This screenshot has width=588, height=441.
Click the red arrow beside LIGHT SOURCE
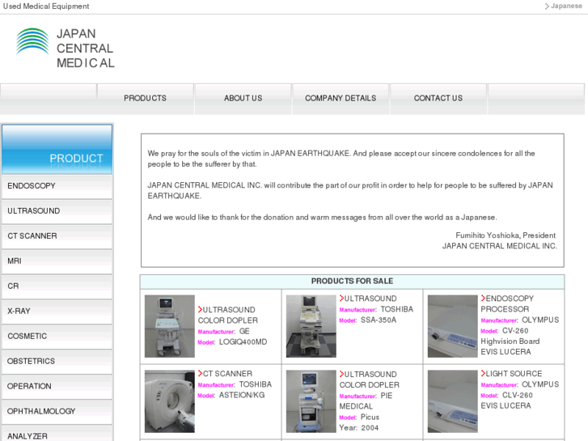pos(484,374)
